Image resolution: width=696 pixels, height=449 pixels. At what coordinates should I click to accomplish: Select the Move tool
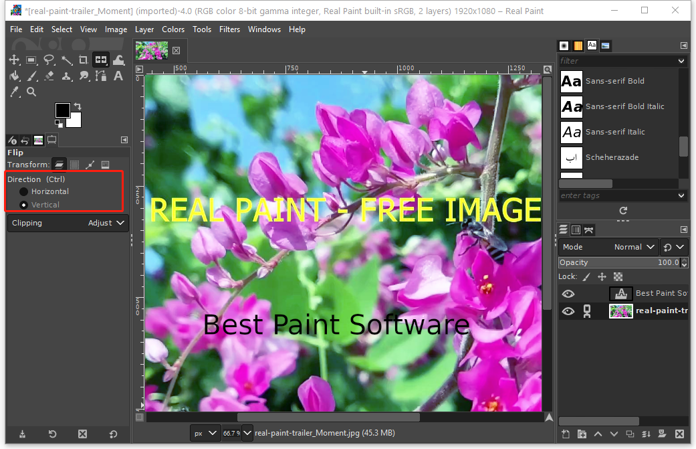tap(14, 60)
